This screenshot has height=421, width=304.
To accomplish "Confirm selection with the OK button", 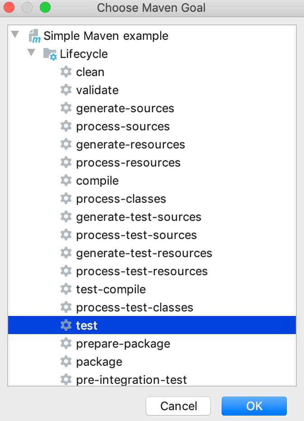I will [254, 406].
